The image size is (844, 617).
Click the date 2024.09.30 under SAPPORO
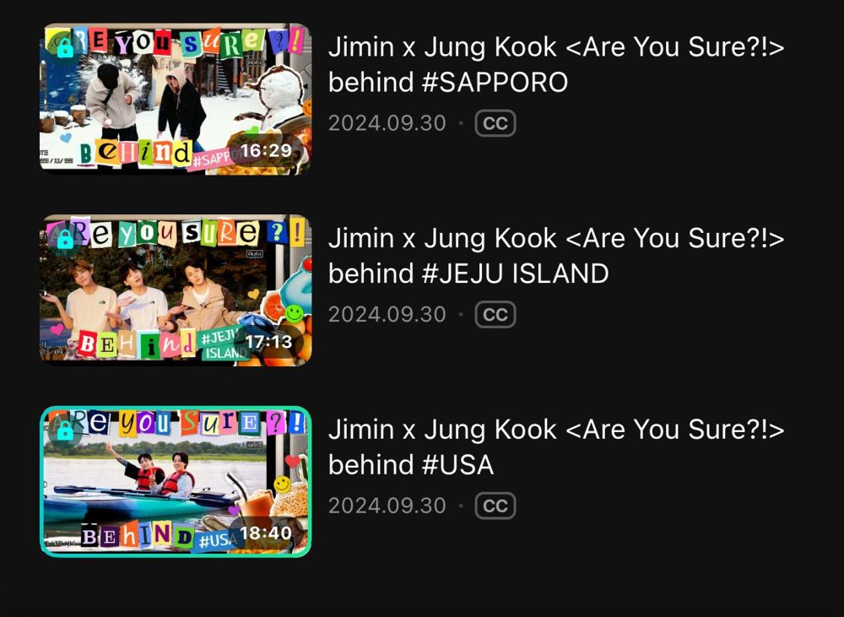(x=387, y=123)
